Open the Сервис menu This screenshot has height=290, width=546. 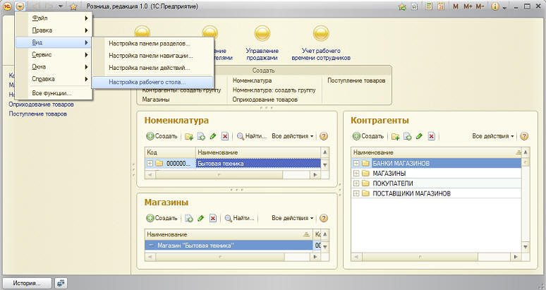point(54,54)
